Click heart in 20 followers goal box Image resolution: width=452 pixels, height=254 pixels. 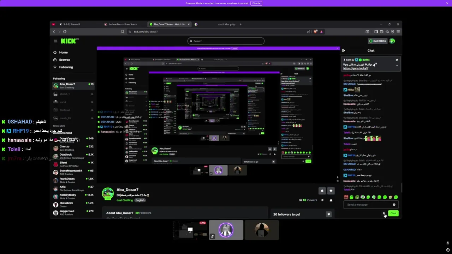click(329, 214)
